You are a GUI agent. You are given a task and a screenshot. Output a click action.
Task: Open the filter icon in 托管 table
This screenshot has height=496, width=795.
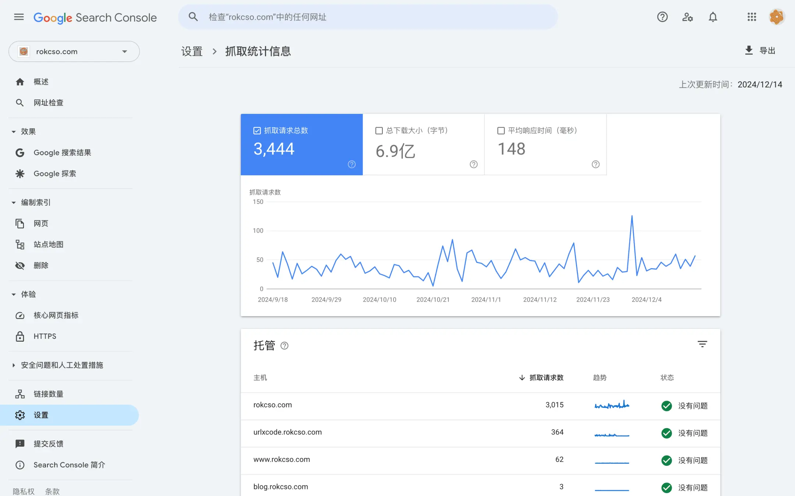[x=702, y=344]
